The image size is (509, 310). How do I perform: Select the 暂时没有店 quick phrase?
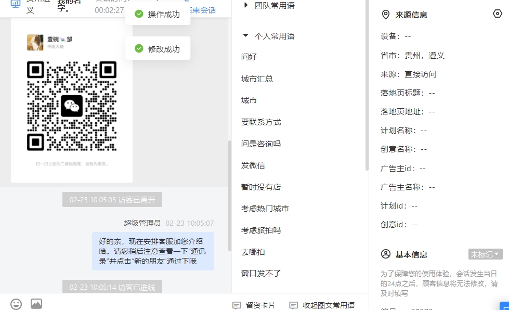pos(261,187)
